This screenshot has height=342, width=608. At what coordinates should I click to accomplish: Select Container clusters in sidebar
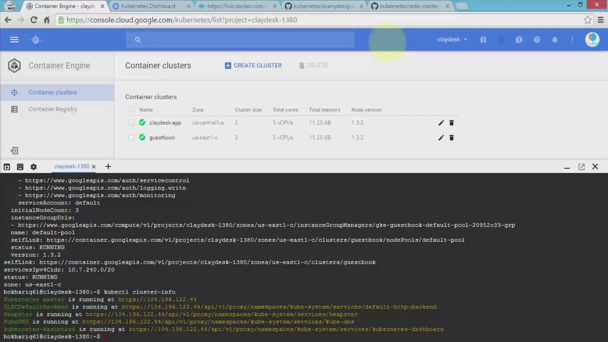(57, 92)
